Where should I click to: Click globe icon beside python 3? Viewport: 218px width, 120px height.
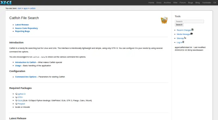(16, 94)
